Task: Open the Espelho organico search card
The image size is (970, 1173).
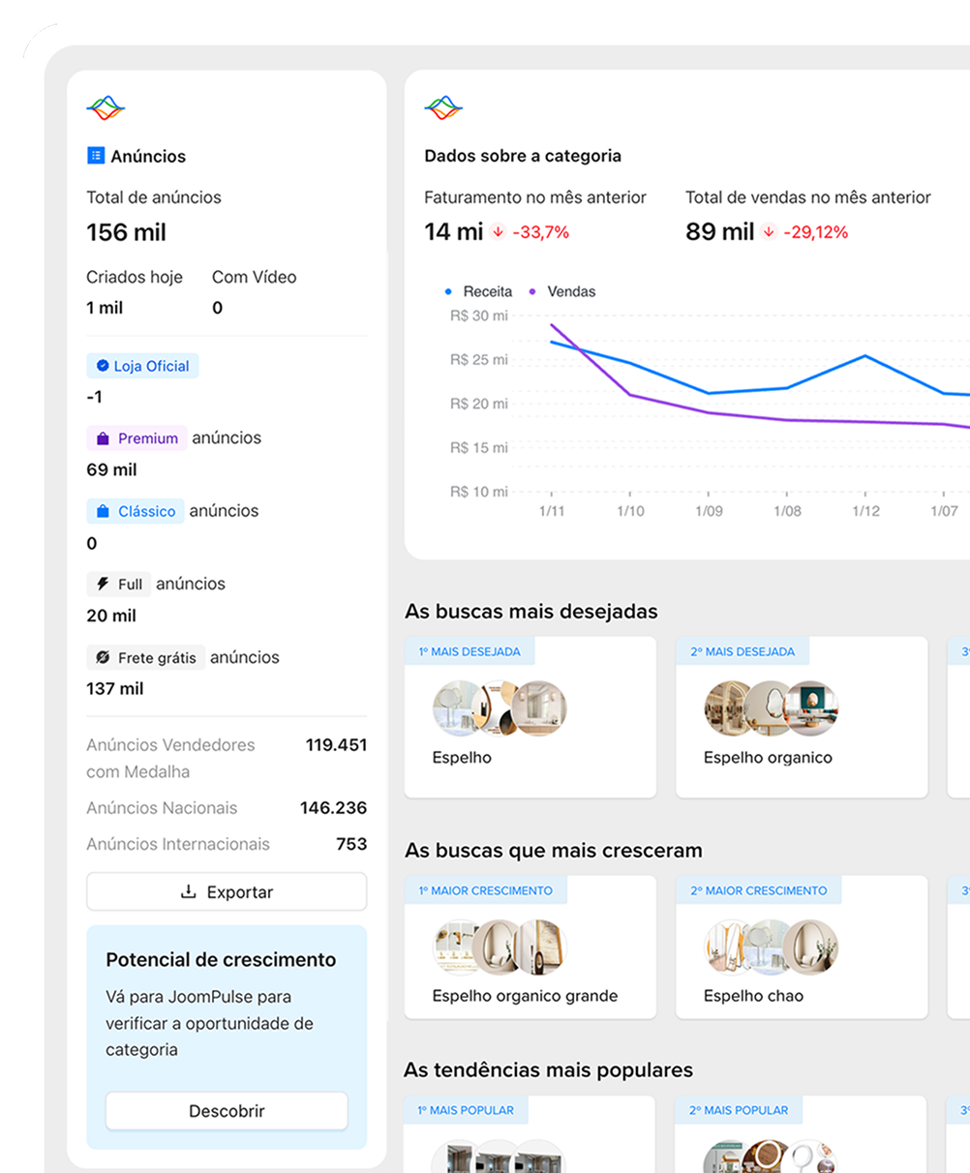Action: coord(801,717)
